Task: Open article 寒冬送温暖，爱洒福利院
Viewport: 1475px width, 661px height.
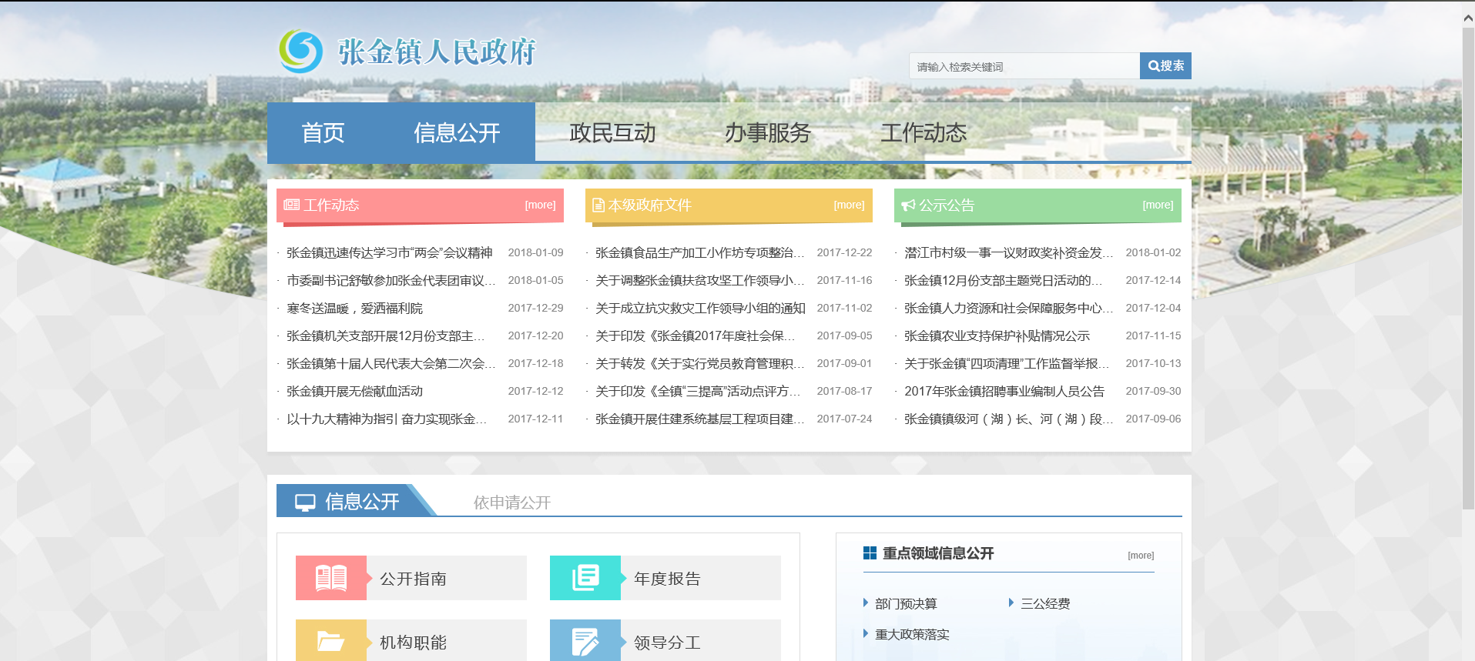Action: point(354,309)
